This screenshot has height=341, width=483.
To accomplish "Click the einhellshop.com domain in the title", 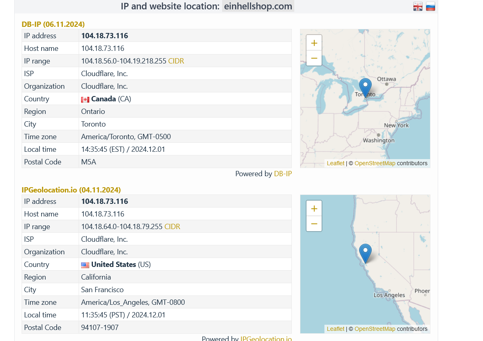I will coord(258,7).
